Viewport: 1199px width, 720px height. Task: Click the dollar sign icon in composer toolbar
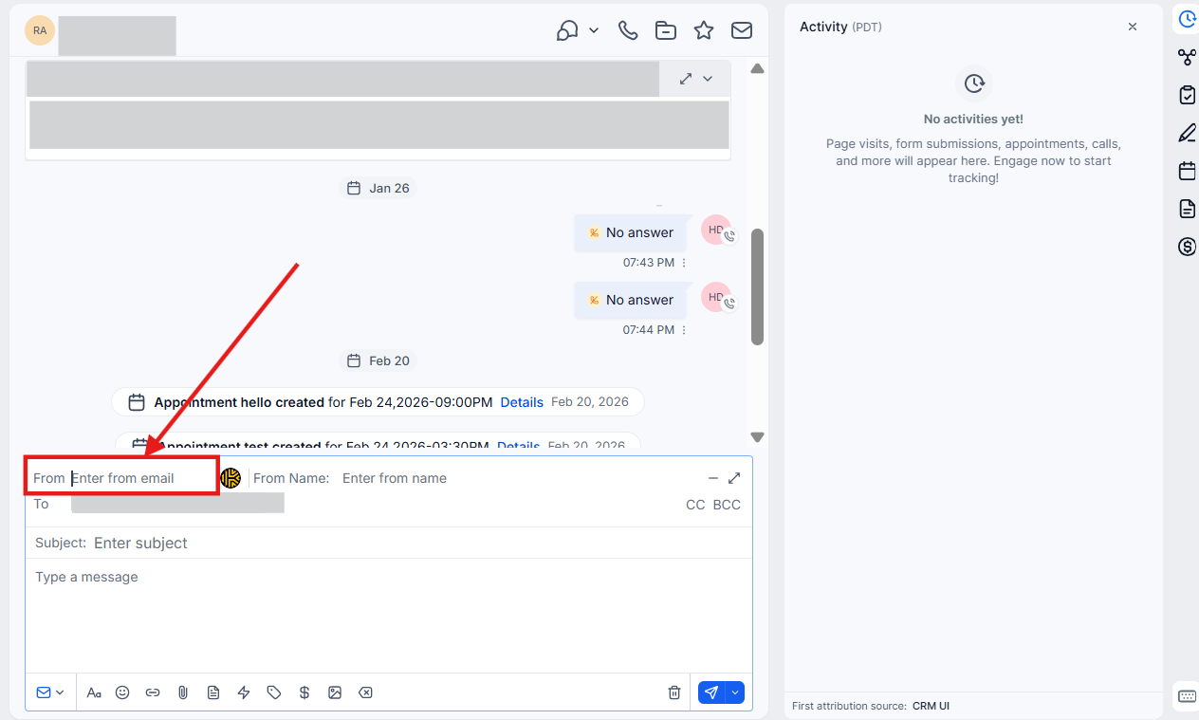click(x=304, y=692)
